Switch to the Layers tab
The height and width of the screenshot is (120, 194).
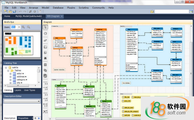18,90
